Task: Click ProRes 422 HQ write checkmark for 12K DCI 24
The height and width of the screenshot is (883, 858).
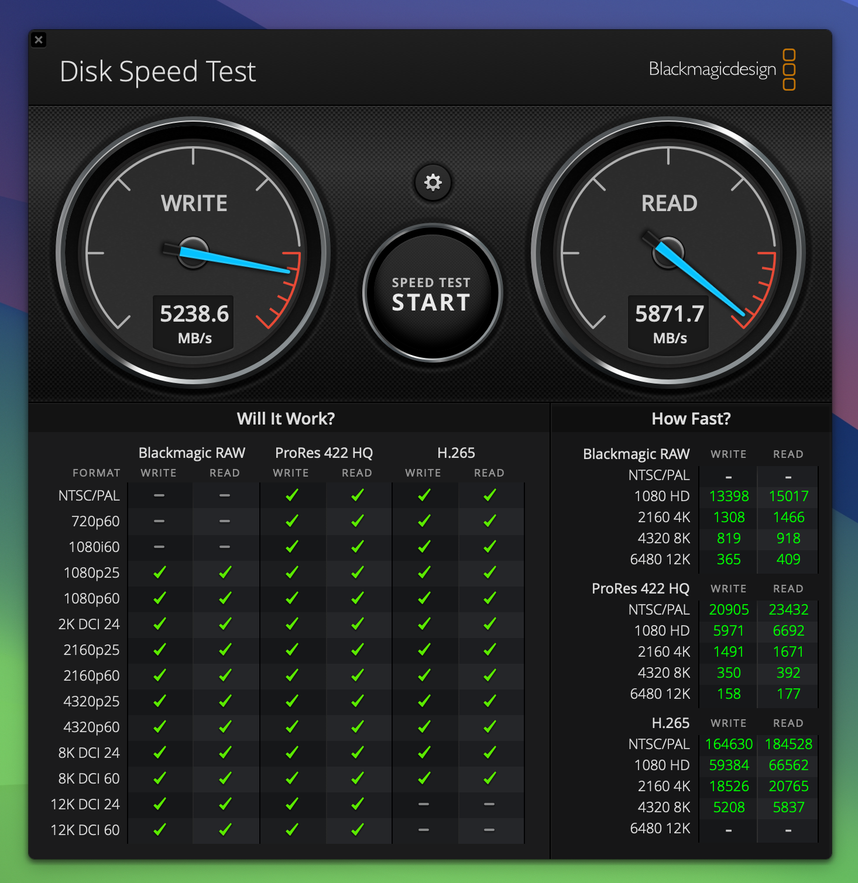Action: [x=291, y=804]
